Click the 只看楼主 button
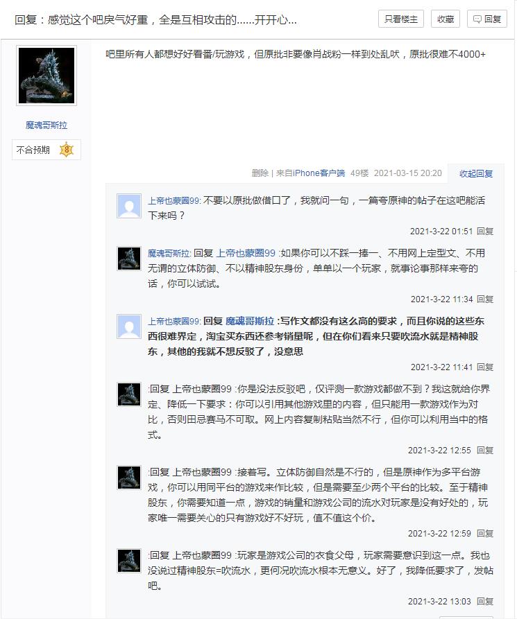517x619 pixels. point(401,19)
